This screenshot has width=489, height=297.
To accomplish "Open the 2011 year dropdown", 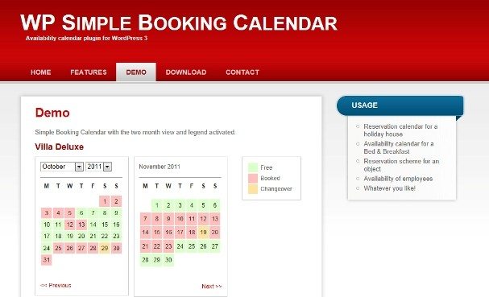I will coord(98,167).
